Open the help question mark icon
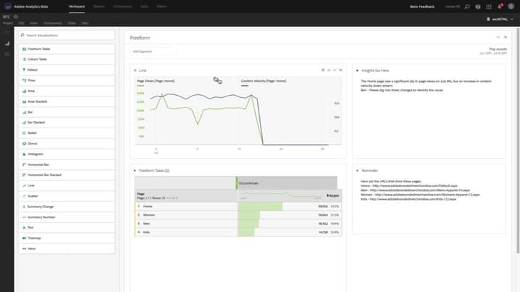This screenshot has height=292, width=520. point(478,7)
